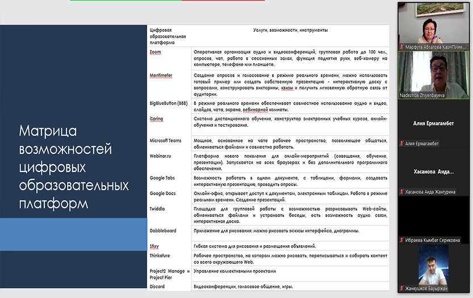The image size is (473, 298).
Task: Click BigBlueButton (BBB) in the platform column
Action: [168, 103]
